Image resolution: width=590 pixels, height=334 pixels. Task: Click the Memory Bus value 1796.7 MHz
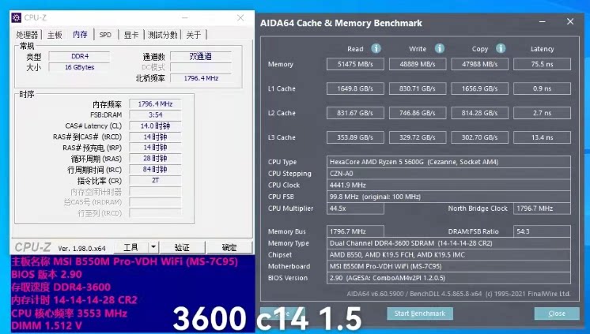coord(355,231)
